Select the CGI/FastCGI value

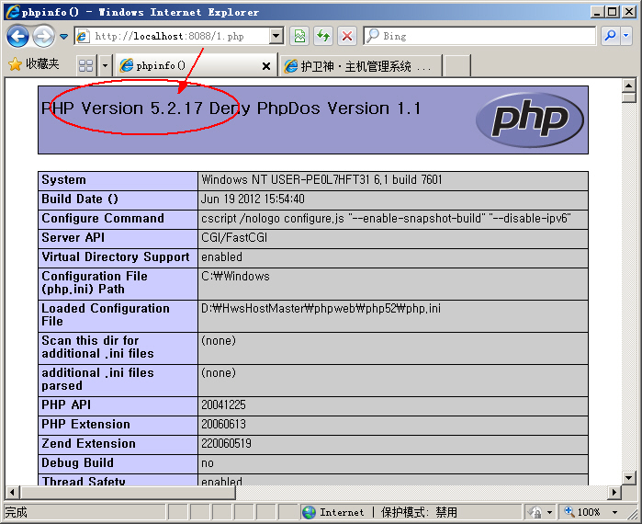click(234, 237)
